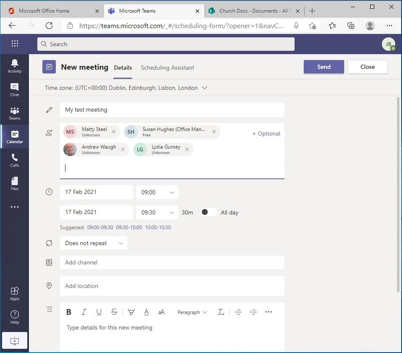Pick the start date 17 Feb 2021

[97, 192]
